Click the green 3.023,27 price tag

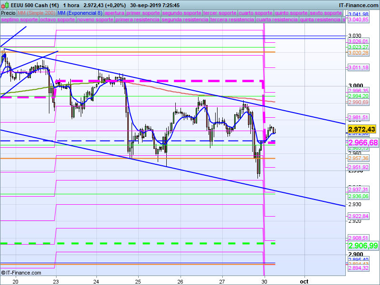pyautogui.click(x=359, y=47)
